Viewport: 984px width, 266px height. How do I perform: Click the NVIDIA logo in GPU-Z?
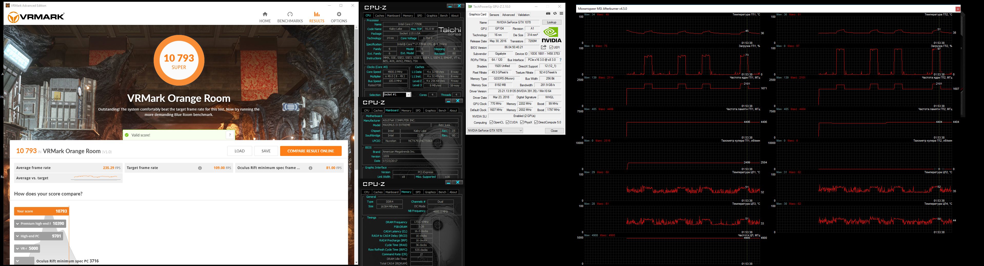pyautogui.click(x=552, y=34)
